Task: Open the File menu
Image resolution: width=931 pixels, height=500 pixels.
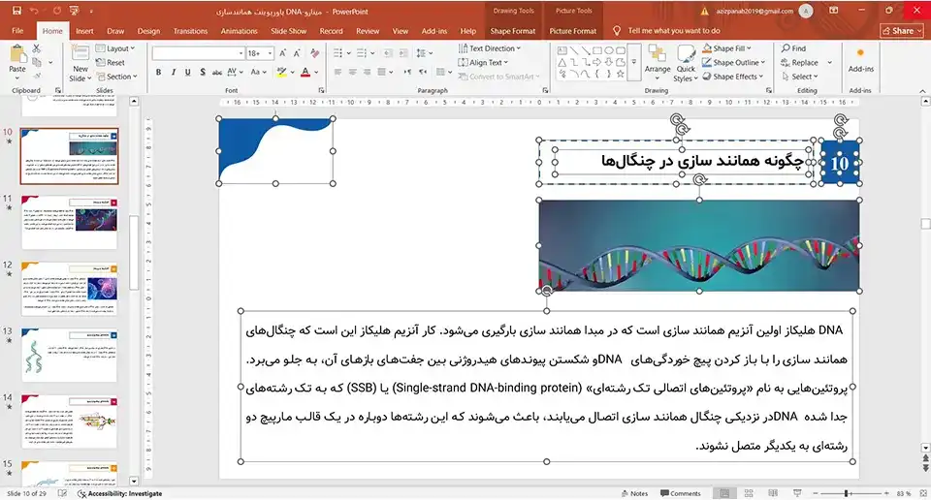Action: (17, 31)
